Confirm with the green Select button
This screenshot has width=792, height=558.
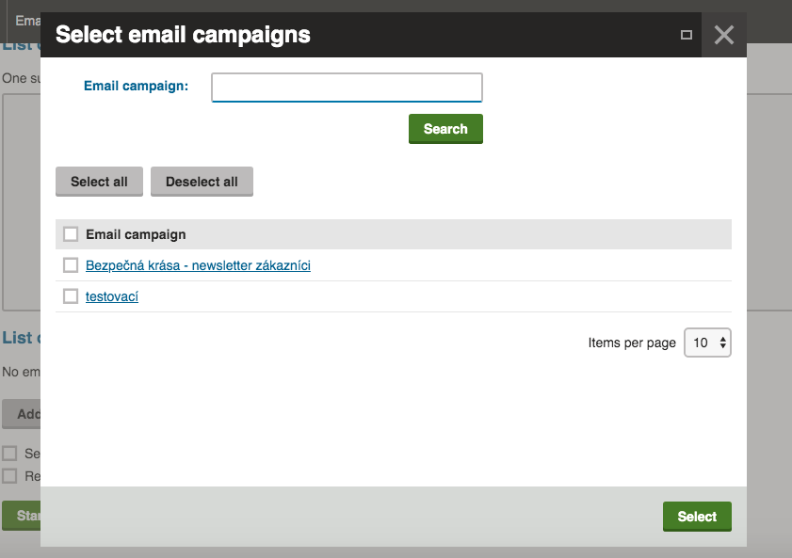(697, 517)
